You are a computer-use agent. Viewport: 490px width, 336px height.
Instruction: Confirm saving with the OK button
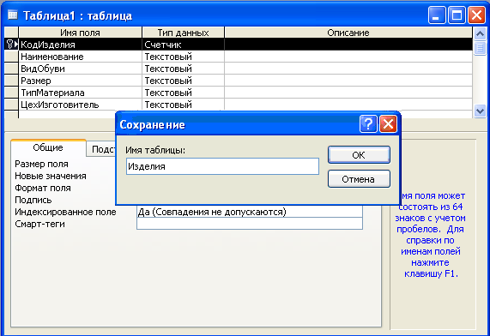pos(359,155)
